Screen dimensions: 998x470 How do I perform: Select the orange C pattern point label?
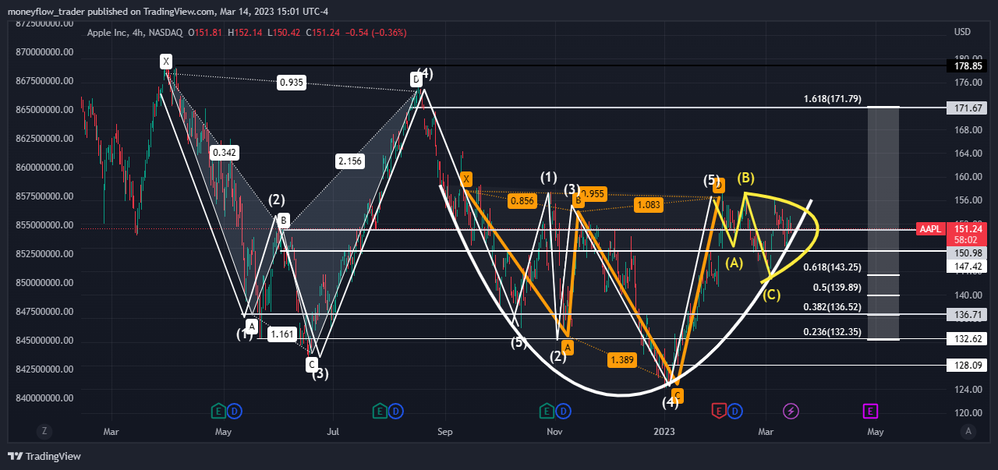click(x=677, y=396)
